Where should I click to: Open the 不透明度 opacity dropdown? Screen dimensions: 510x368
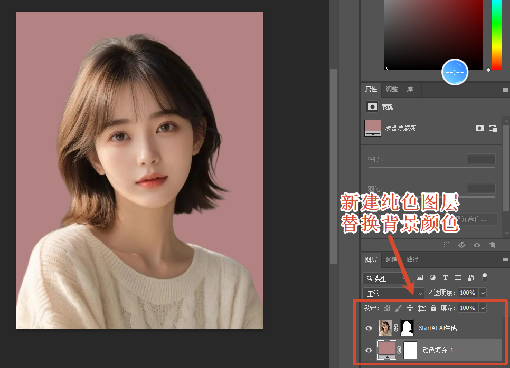click(482, 293)
